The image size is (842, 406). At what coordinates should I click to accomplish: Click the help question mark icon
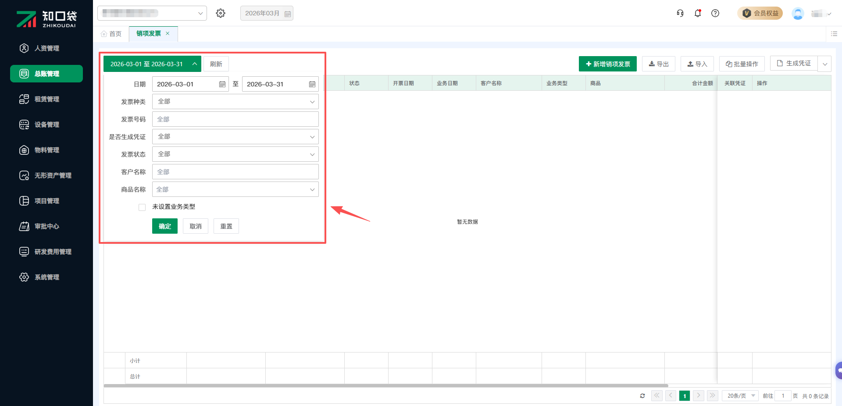pyautogui.click(x=715, y=13)
